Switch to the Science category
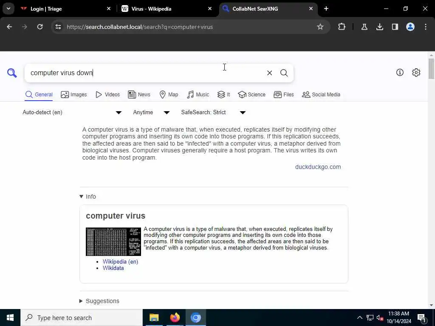 [x=251, y=95]
